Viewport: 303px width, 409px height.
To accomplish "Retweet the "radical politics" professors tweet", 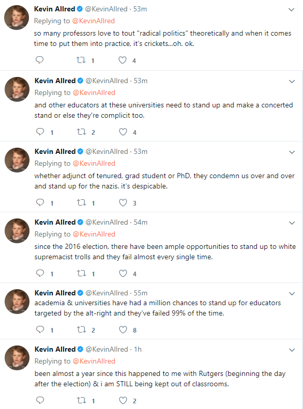I will point(81,60).
